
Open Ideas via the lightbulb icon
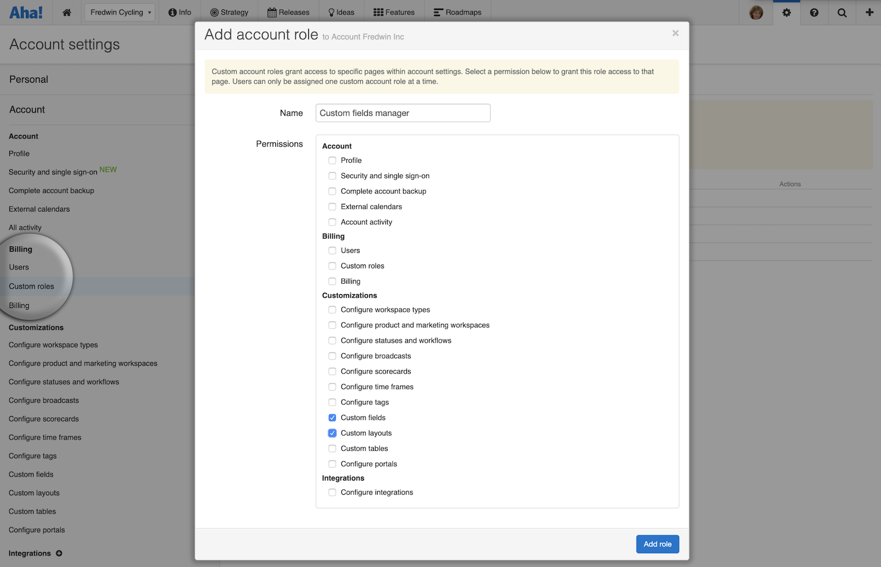coord(330,12)
